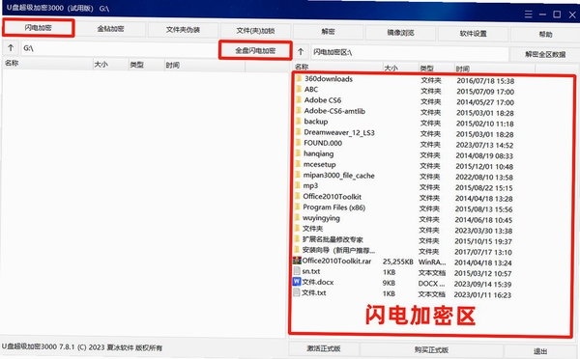The width and height of the screenshot is (580, 359).
Task: Select the 360downloads folder icon
Action: tap(299, 79)
